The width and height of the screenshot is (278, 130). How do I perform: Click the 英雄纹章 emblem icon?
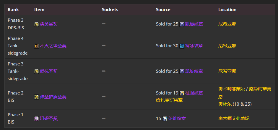165,119
